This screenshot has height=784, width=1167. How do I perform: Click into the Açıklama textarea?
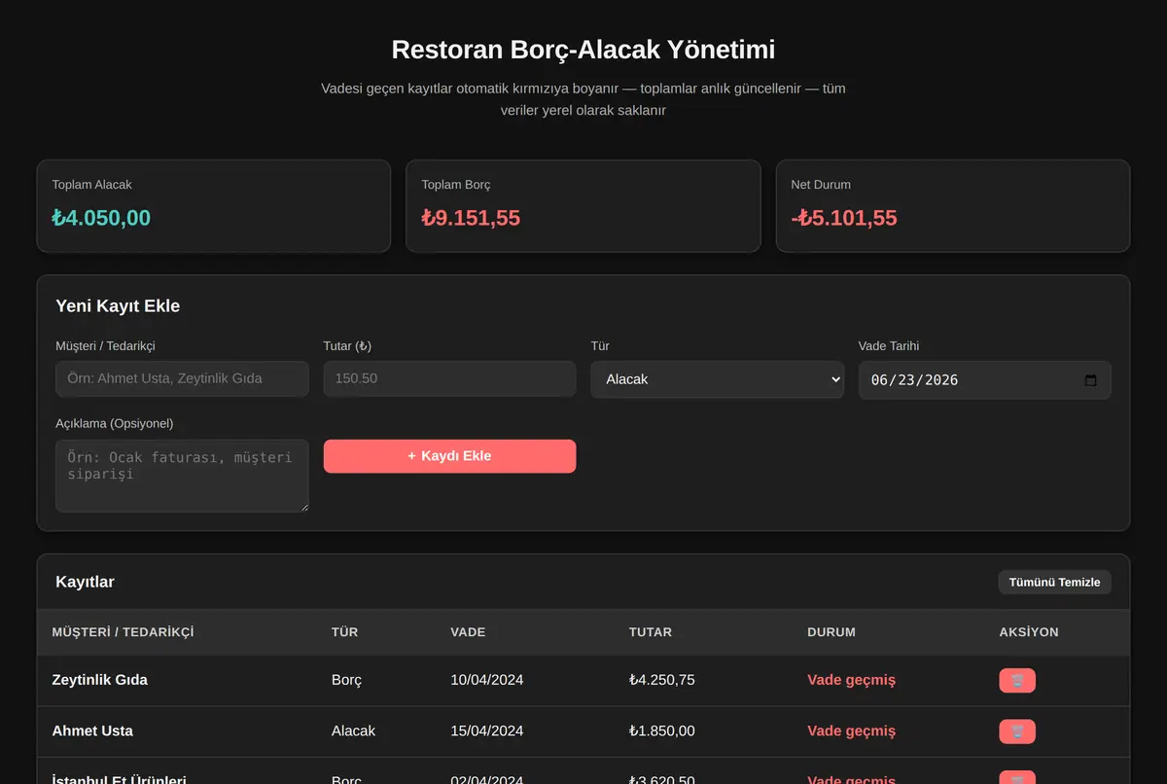tap(182, 476)
